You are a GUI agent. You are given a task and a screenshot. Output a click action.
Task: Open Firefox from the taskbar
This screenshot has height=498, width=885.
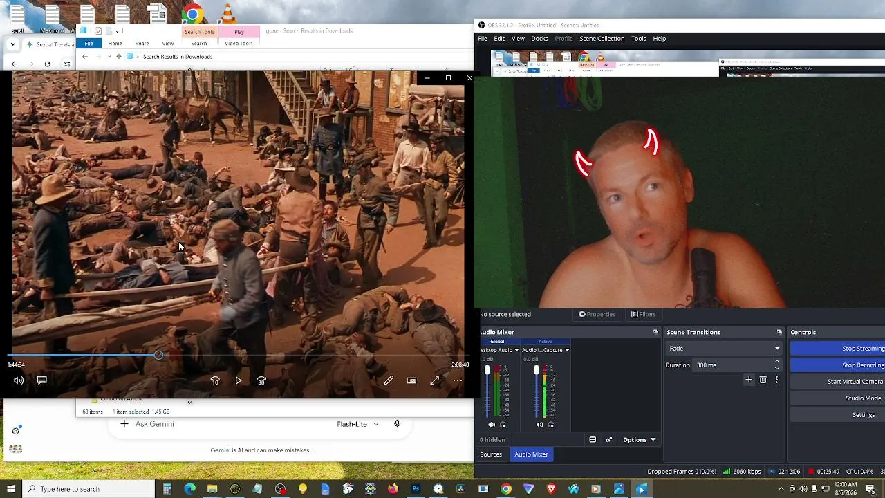[393, 489]
